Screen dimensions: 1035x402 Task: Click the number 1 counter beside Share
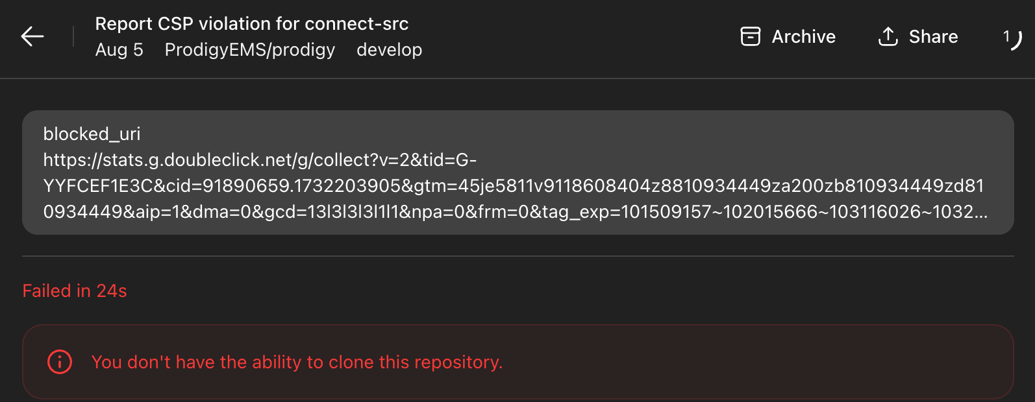[1006, 36]
